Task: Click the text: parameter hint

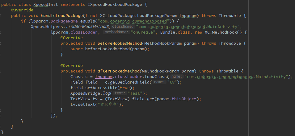Action: (120, 93)
